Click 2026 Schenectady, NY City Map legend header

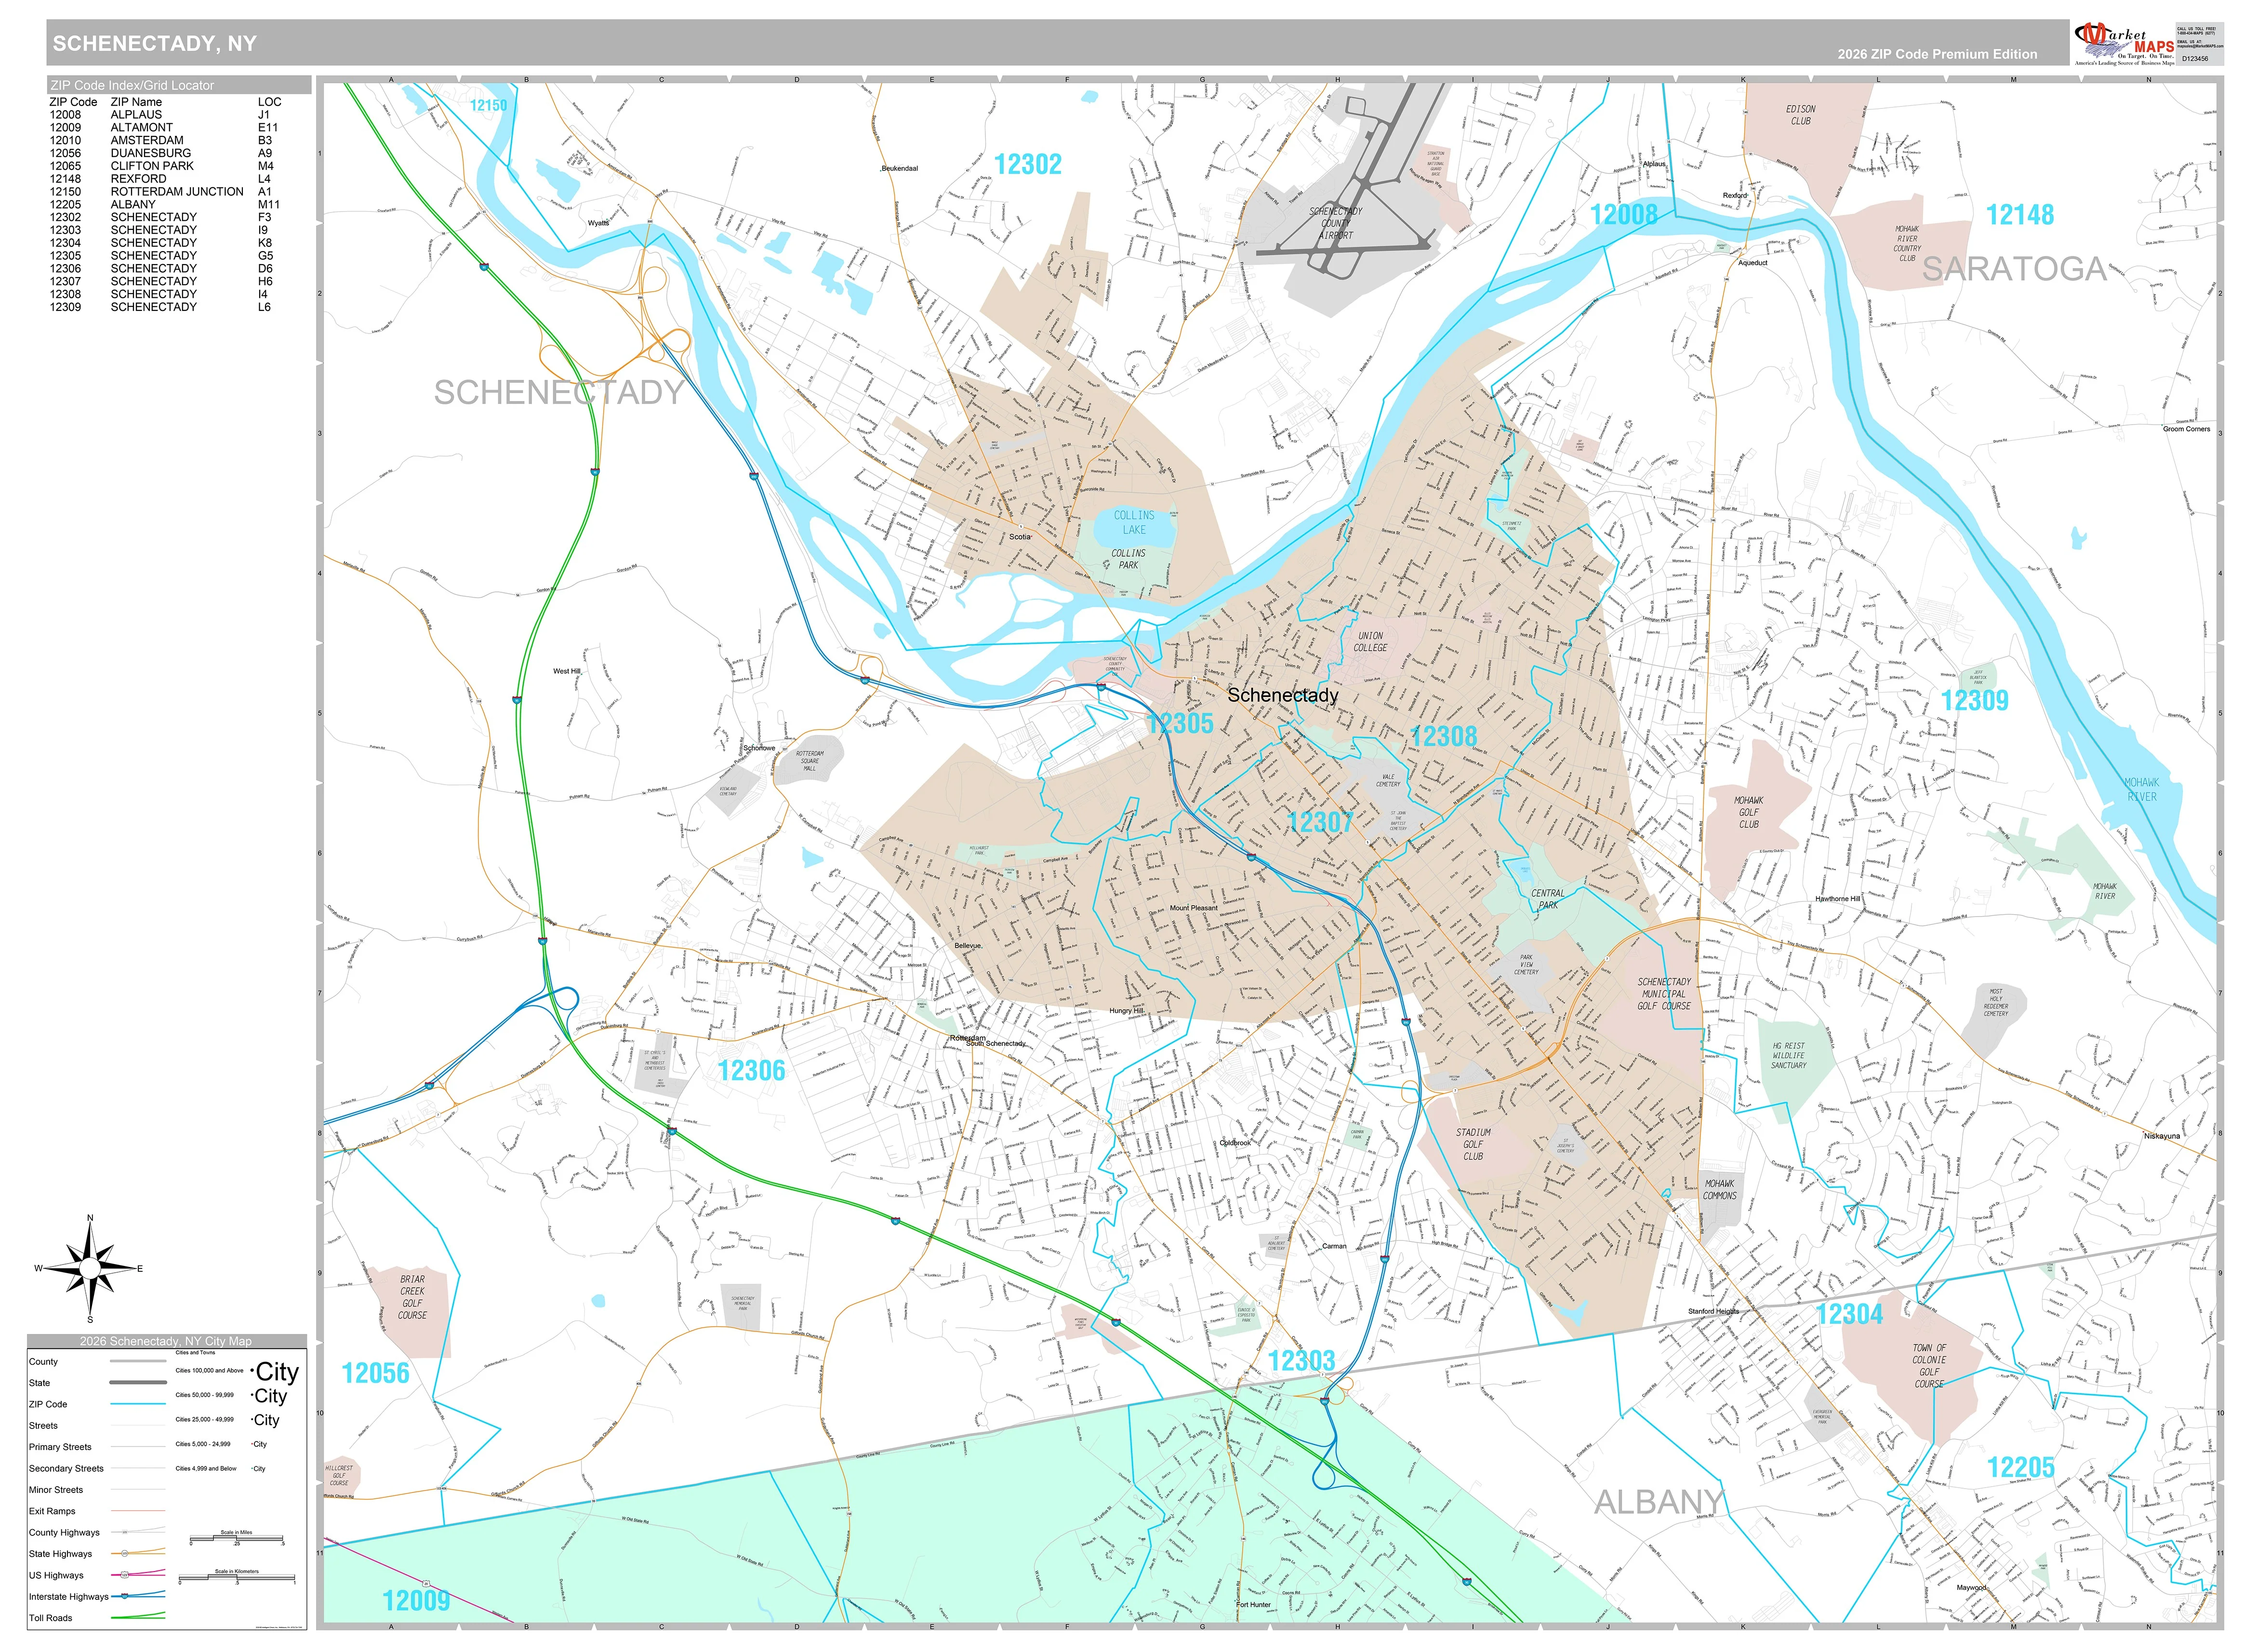pyautogui.click(x=166, y=1341)
